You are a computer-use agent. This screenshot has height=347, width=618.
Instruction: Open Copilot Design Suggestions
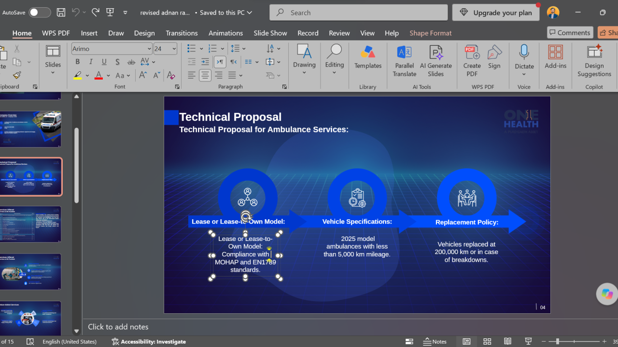pos(594,61)
